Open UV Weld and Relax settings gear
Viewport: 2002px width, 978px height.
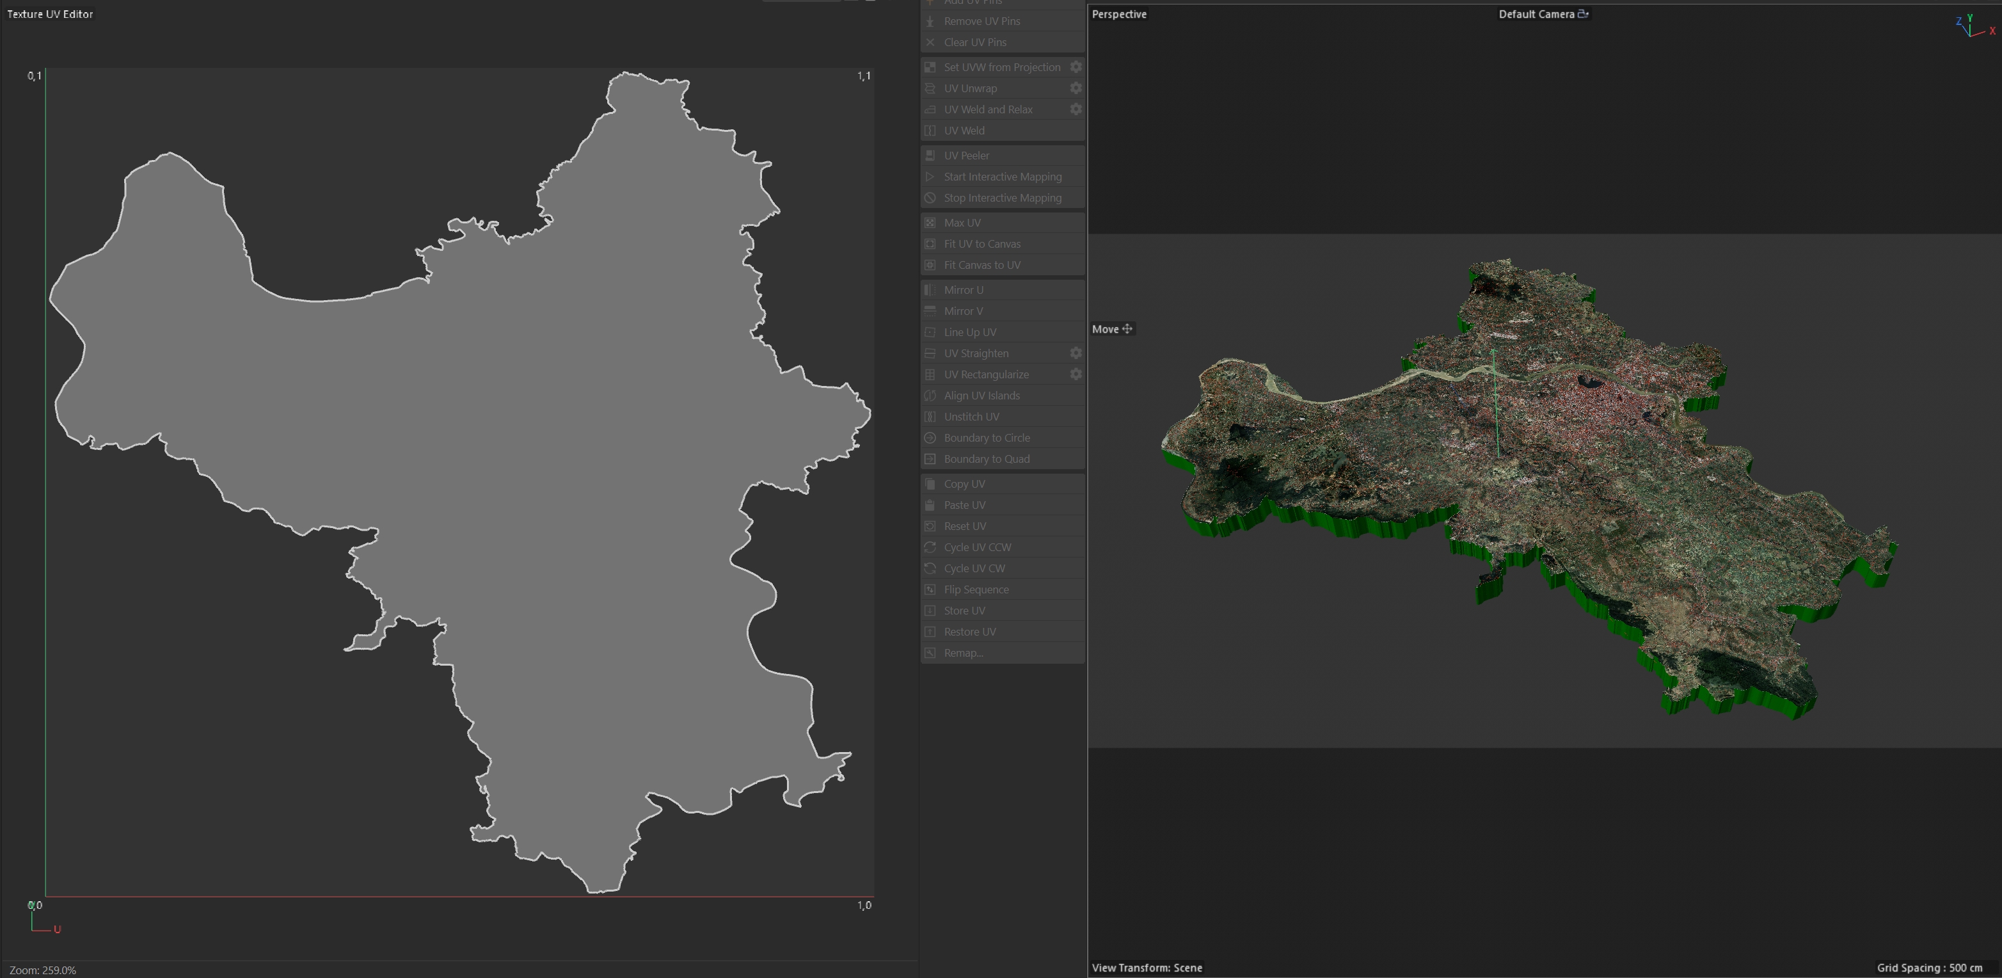(x=1076, y=109)
